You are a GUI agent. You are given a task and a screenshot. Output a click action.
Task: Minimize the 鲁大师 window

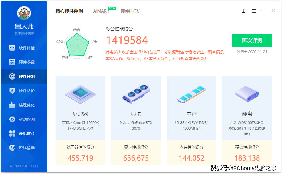tap(264, 11)
